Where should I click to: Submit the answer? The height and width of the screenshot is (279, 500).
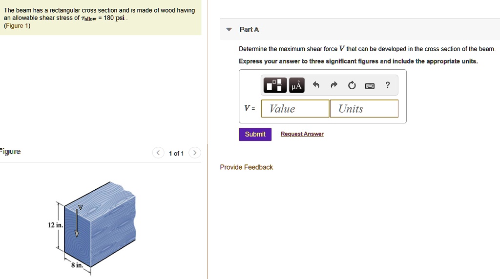pyautogui.click(x=255, y=135)
